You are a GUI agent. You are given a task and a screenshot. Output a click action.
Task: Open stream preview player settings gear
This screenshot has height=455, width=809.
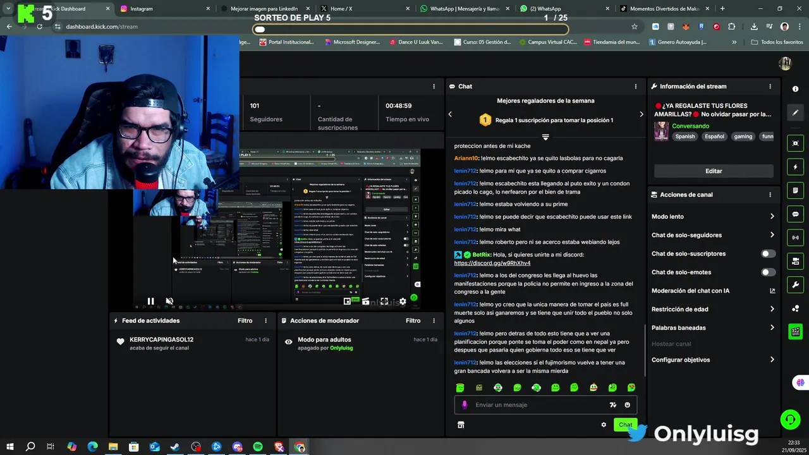click(403, 301)
